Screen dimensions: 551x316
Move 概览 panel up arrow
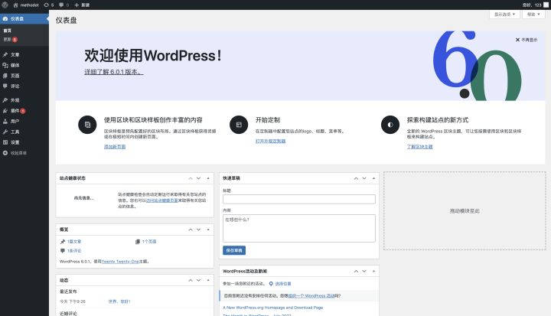coord(191,230)
